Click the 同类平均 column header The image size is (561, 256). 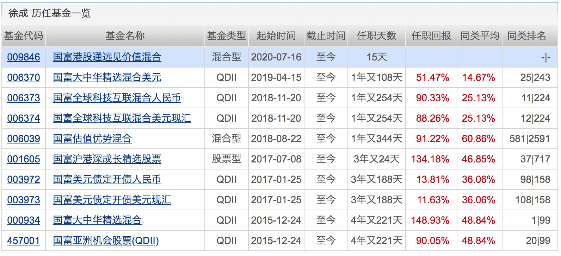pyautogui.click(x=480, y=36)
